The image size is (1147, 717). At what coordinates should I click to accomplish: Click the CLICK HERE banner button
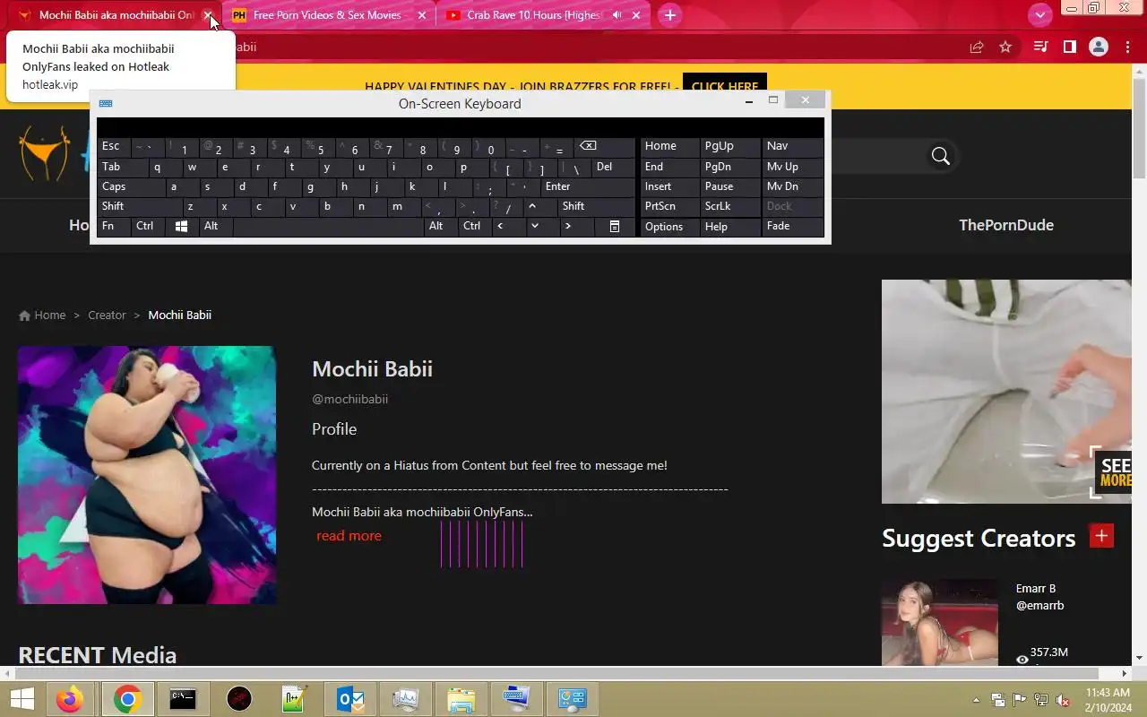click(x=725, y=86)
